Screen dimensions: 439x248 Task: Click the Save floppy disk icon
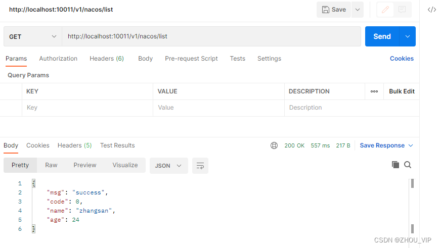[325, 10]
